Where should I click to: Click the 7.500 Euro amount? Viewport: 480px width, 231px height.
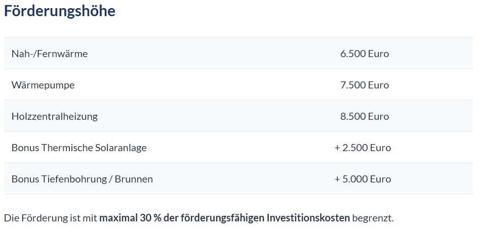pos(365,85)
